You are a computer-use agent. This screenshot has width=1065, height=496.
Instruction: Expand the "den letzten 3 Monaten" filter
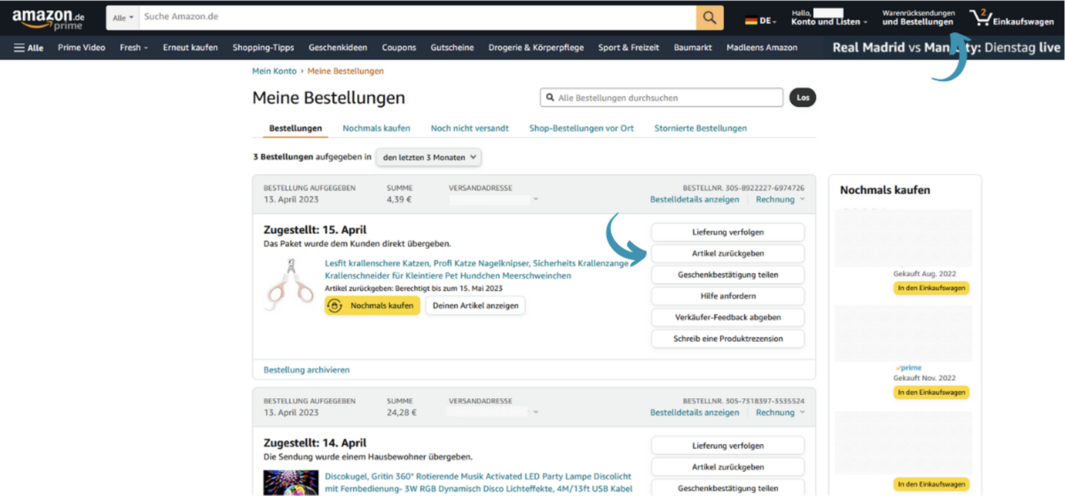tap(427, 157)
